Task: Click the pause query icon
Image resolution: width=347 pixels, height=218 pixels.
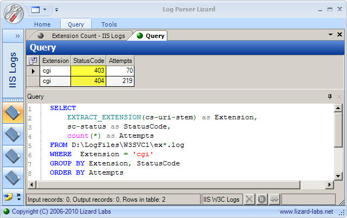Action: point(262,200)
